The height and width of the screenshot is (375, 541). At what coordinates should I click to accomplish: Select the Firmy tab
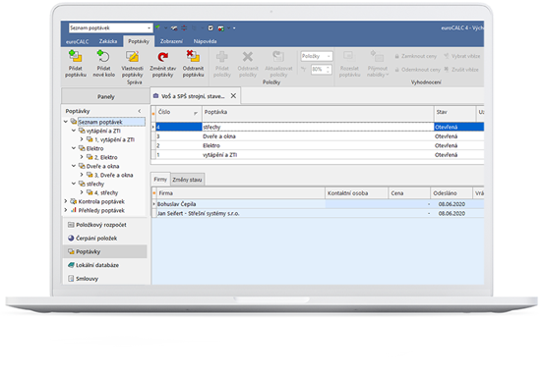click(160, 179)
